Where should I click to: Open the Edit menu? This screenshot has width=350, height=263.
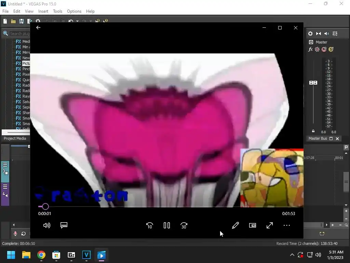coord(17,11)
